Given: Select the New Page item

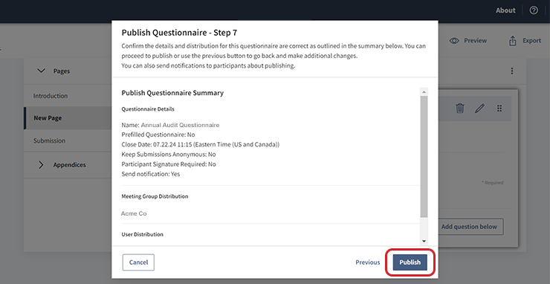Looking at the screenshot, I should tap(68, 118).
